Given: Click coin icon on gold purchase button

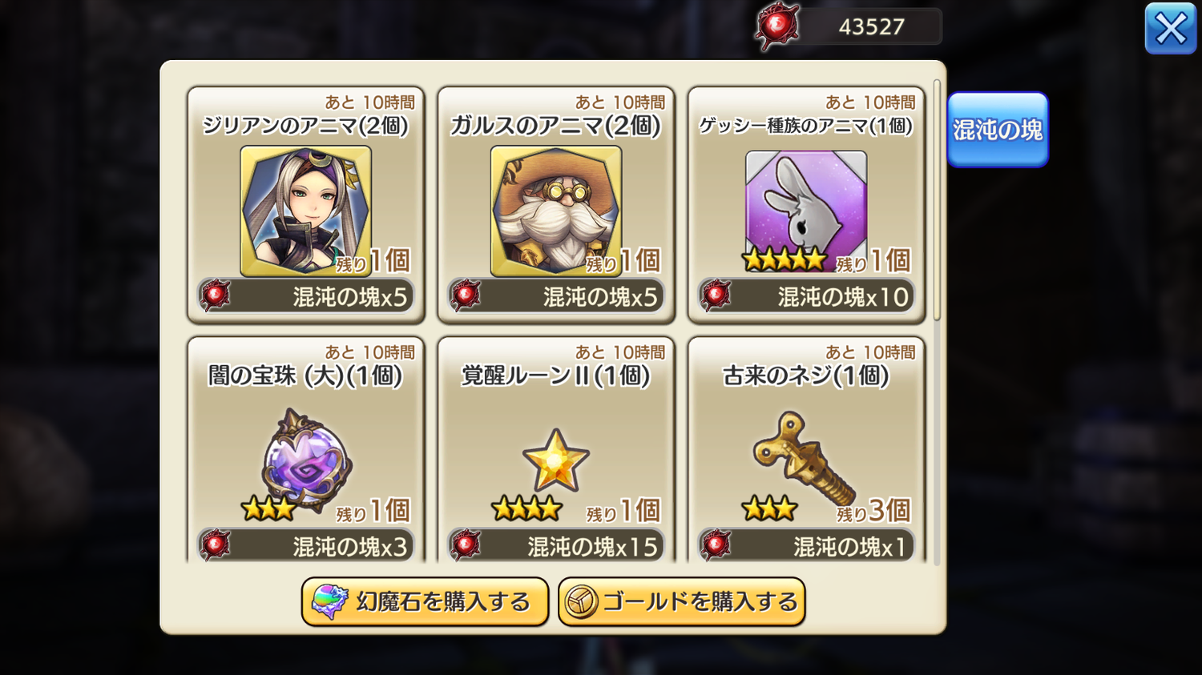Looking at the screenshot, I should (581, 602).
